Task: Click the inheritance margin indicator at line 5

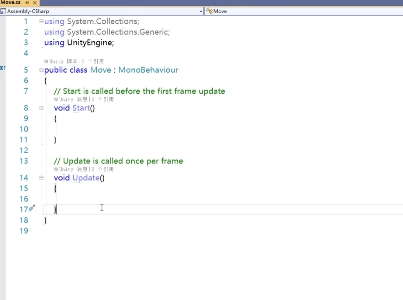Action: 3,68
